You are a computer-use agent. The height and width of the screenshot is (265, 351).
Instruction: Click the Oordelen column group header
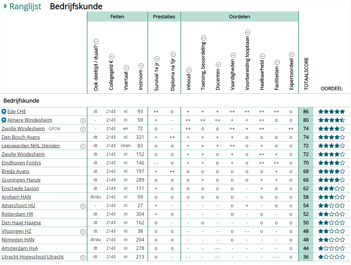pyautogui.click(x=239, y=17)
